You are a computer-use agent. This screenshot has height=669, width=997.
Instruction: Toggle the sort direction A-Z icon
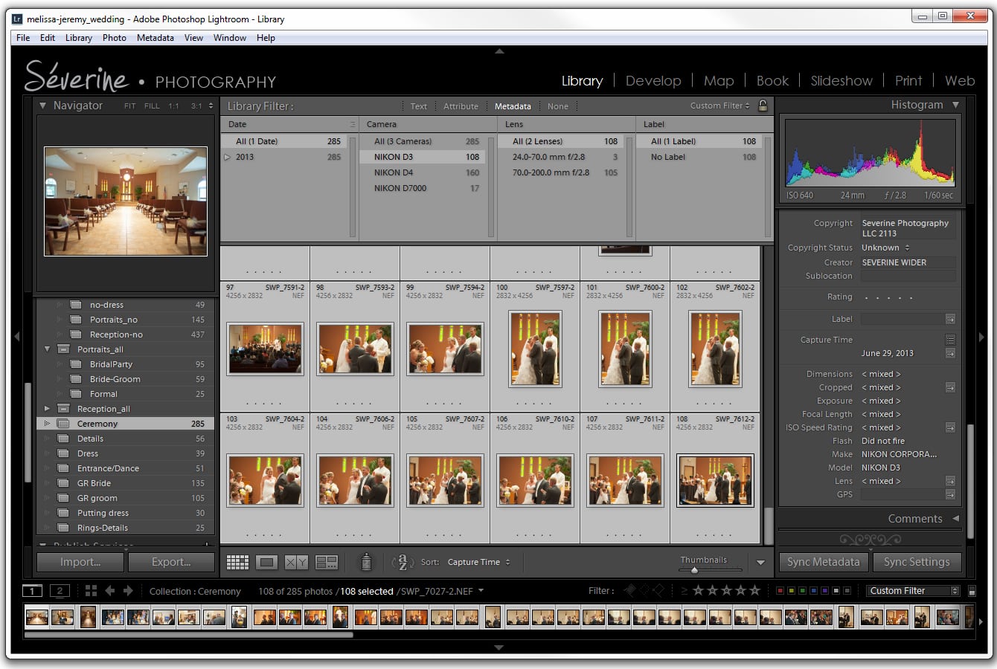click(402, 563)
